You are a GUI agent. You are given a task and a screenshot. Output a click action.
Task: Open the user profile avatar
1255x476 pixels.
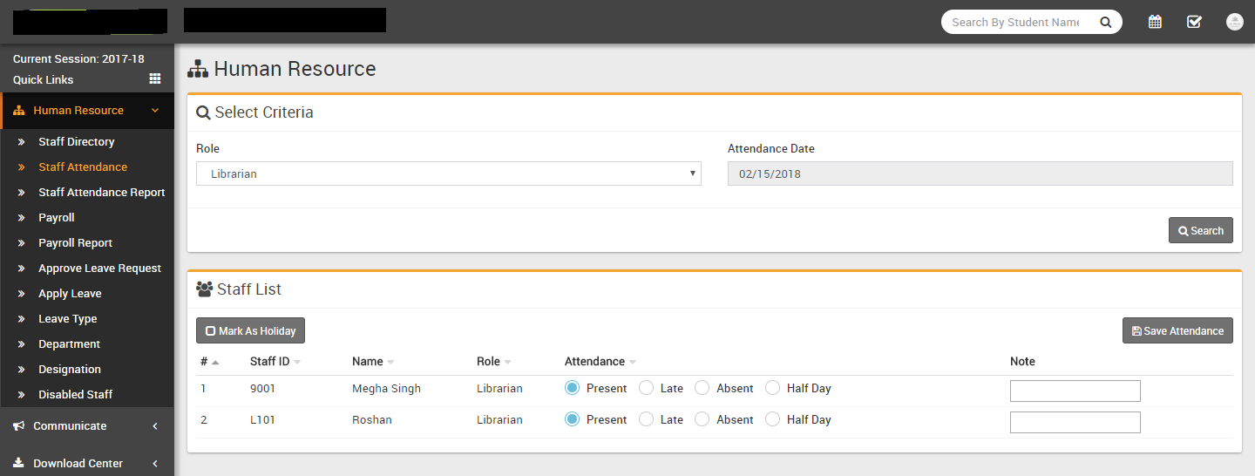point(1234,22)
